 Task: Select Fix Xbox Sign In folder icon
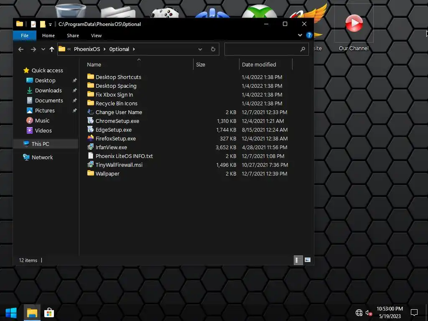91,94
